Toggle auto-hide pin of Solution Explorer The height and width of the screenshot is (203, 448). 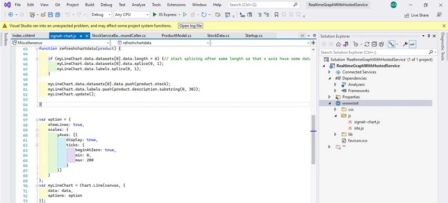click(x=428, y=36)
